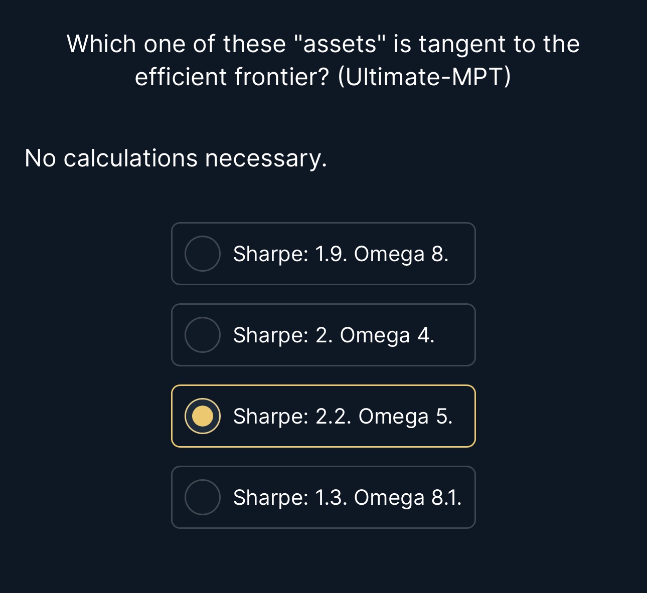Click the label text "Sharpe: 2.2. Omega 5."

(343, 416)
